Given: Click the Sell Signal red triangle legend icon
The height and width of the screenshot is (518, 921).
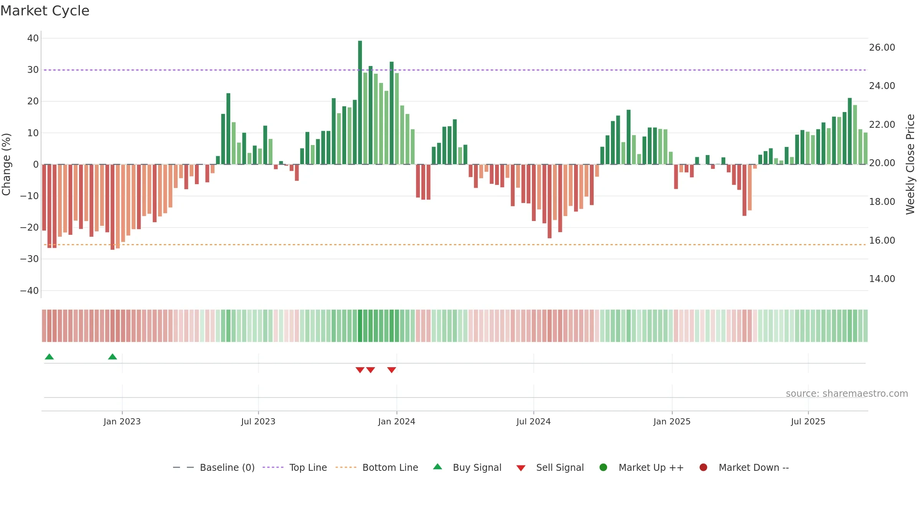Looking at the screenshot, I should click(x=521, y=468).
